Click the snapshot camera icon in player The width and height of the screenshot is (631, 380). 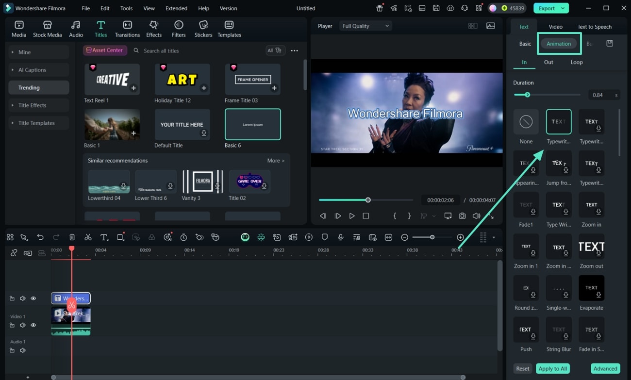[463, 216]
